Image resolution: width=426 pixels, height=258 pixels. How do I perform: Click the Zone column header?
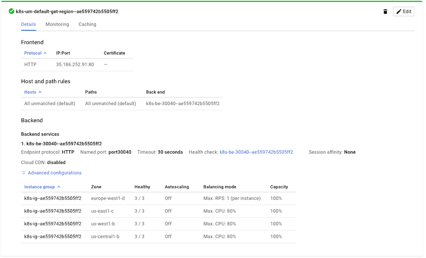pos(96,187)
